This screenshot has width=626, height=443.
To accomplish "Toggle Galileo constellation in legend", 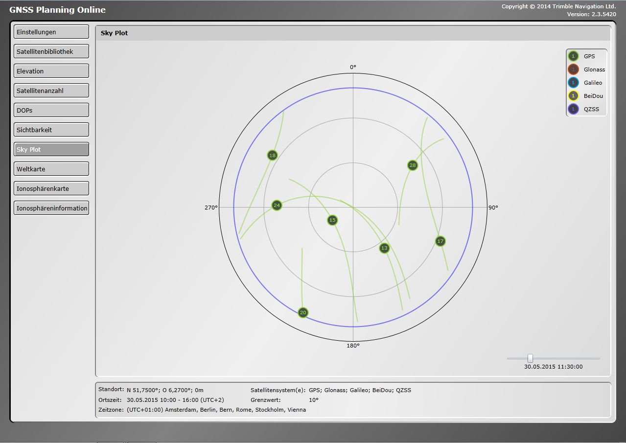I will [x=573, y=83].
